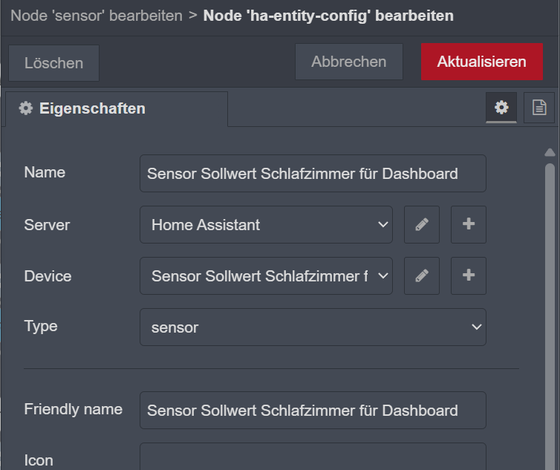Add a new Server with the plus icon
Image resolution: width=560 pixels, height=470 pixels.
pos(469,224)
